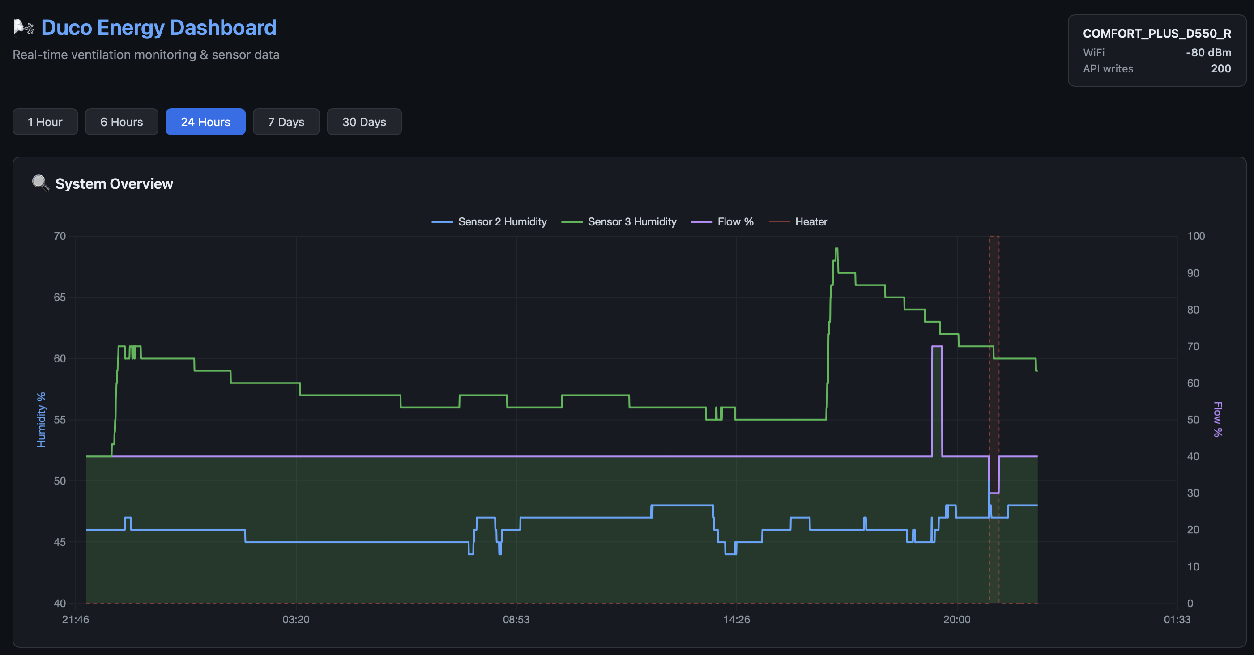Click the System Overview magnifier icon
The image size is (1254, 655).
pos(40,183)
